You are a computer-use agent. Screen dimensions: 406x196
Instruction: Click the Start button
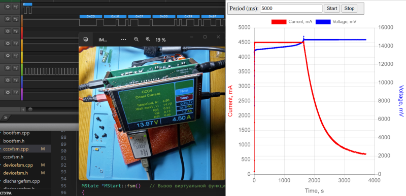(332, 8)
